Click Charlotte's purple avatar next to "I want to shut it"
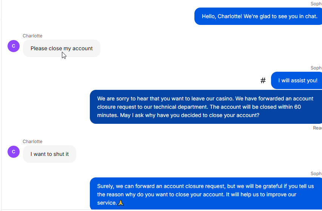Image resolution: width=322 pixels, height=211 pixels. click(14, 152)
